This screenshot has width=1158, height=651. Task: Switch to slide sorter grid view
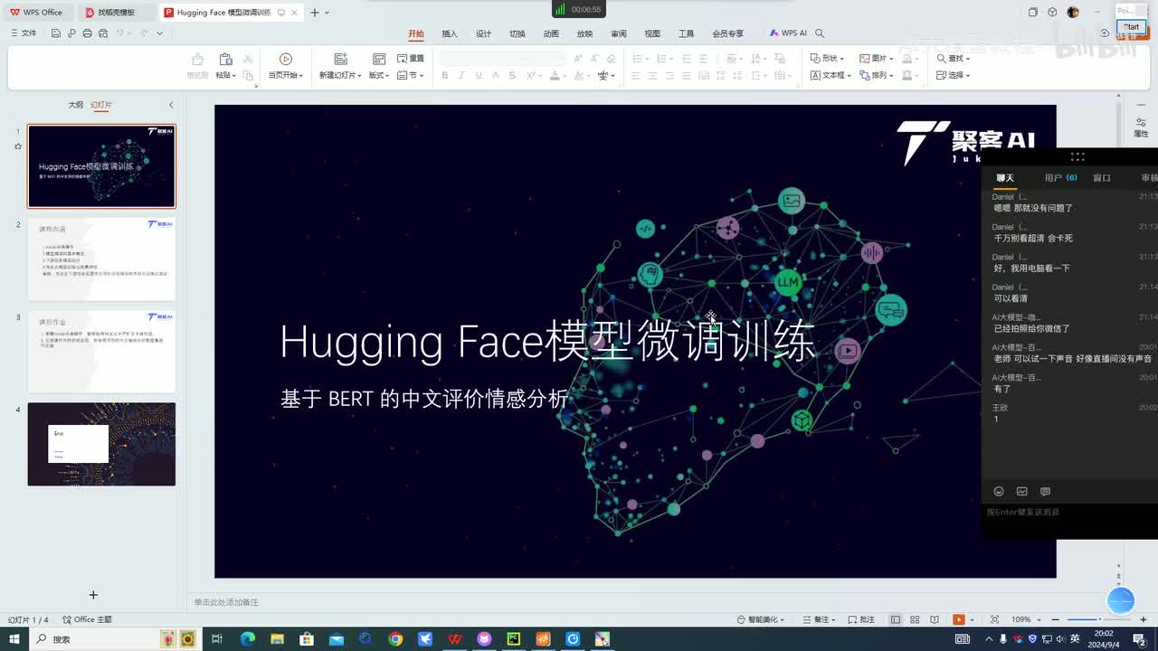pyautogui.click(x=915, y=619)
